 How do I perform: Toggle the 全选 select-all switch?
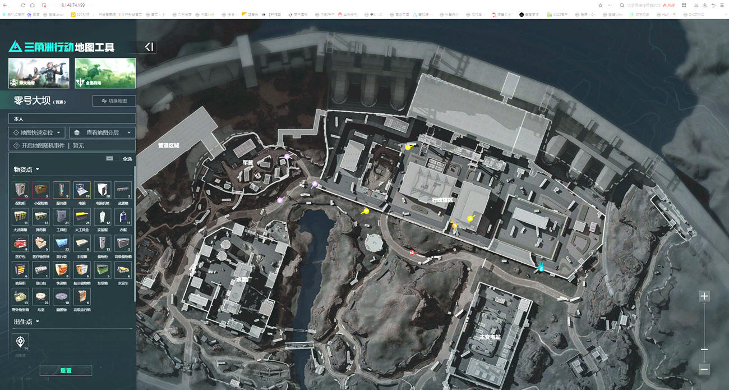pyautogui.click(x=110, y=159)
